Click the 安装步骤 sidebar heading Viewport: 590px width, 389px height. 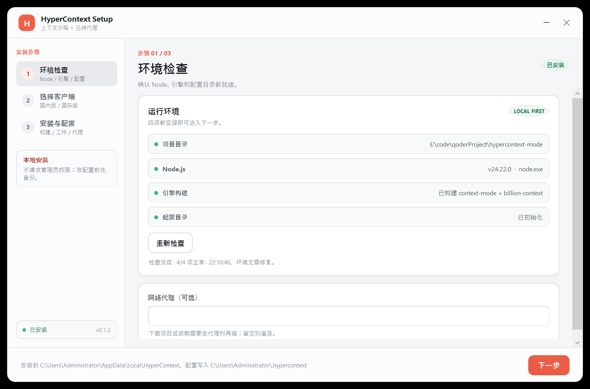tap(28, 52)
